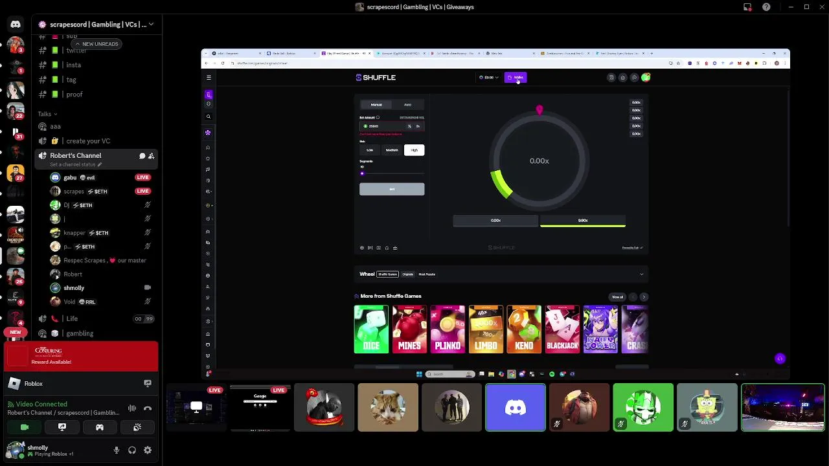Double the bet with 2x button

click(418, 126)
